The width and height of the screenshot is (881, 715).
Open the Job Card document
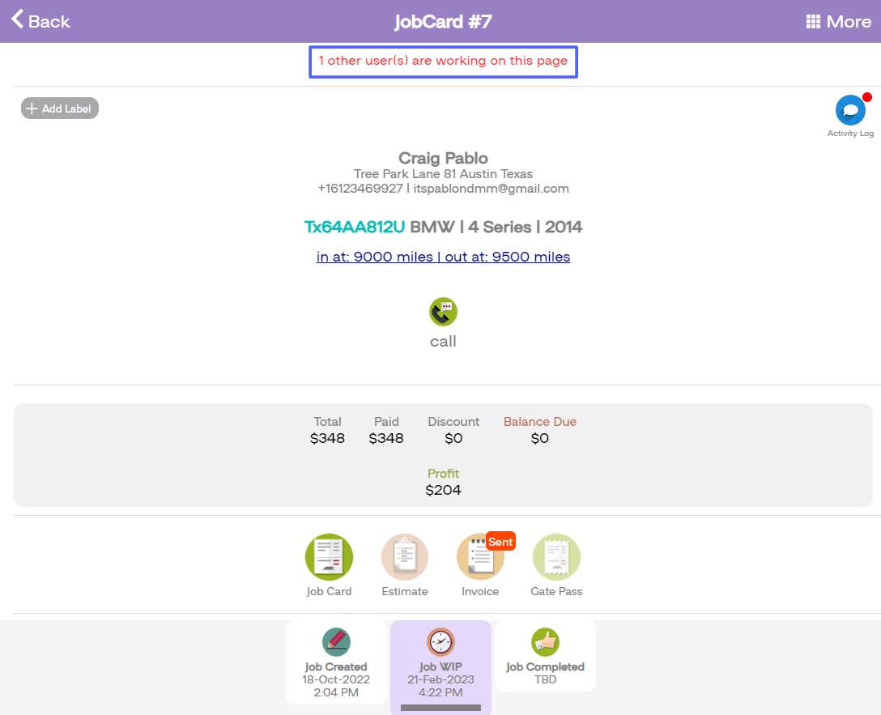tap(329, 557)
